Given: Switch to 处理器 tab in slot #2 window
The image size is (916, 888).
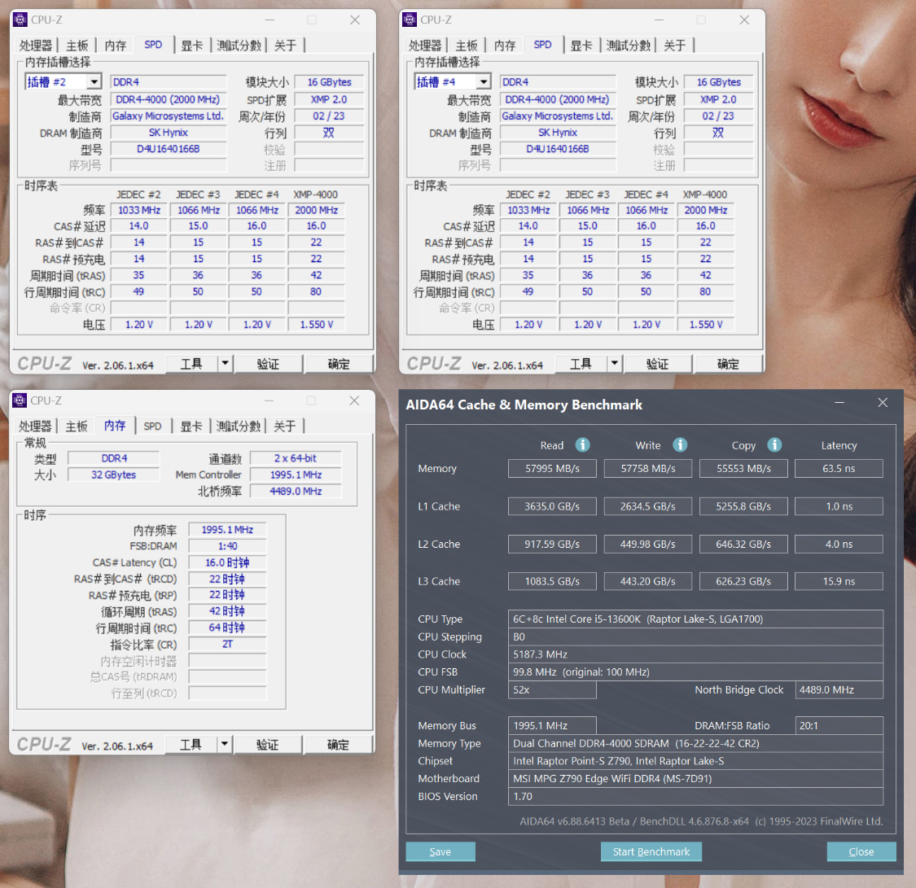Looking at the screenshot, I should coord(36,46).
